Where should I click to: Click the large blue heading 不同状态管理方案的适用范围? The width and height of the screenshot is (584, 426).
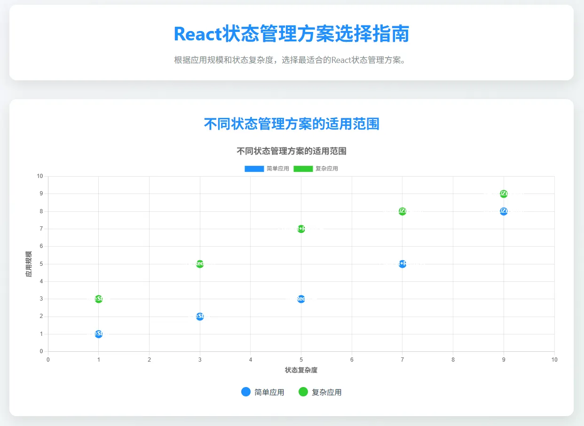[x=292, y=124]
